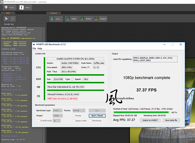Click the Render log panel heading
195x143 pixels.
pos(9,24)
